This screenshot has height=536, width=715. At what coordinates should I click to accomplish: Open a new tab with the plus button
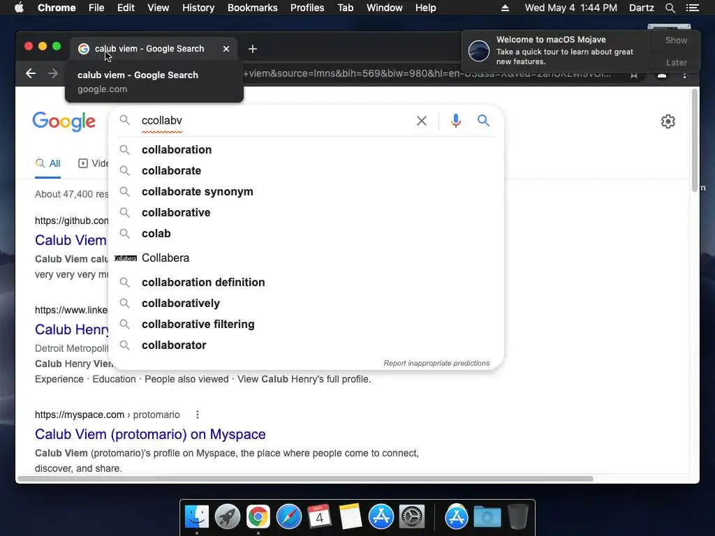coord(253,49)
